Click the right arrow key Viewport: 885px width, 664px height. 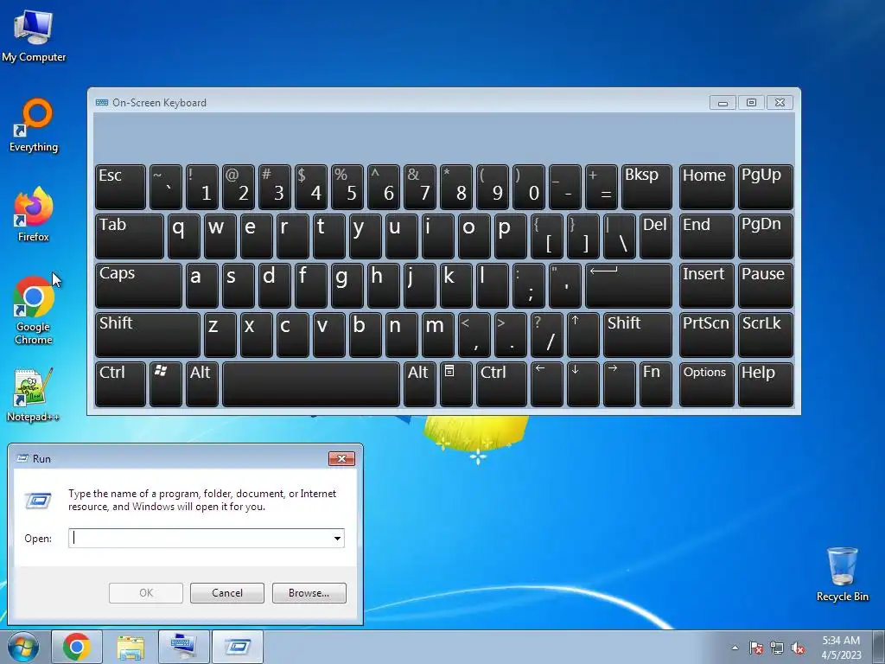(x=619, y=385)
